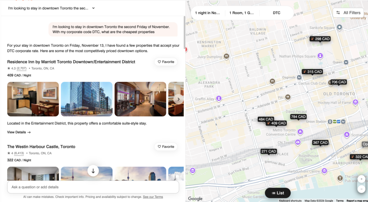Expand the conversation title dropdown chevron
This screenshot has width=368, height=202.
93,8
